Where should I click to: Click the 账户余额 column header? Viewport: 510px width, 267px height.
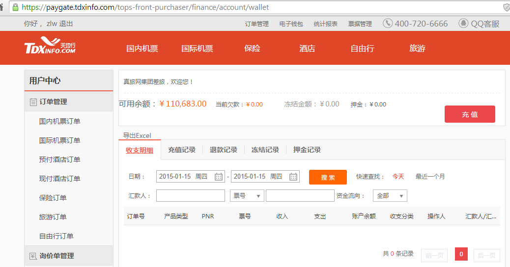tap(364, 216)
